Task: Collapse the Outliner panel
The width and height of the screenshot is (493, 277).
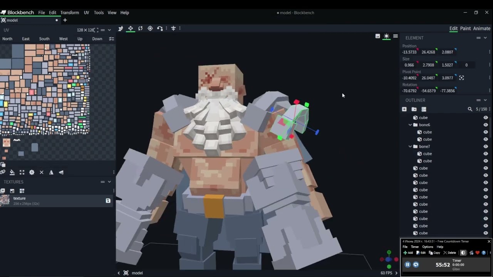Action: 485,100
